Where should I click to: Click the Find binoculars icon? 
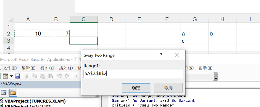point(50,76)
